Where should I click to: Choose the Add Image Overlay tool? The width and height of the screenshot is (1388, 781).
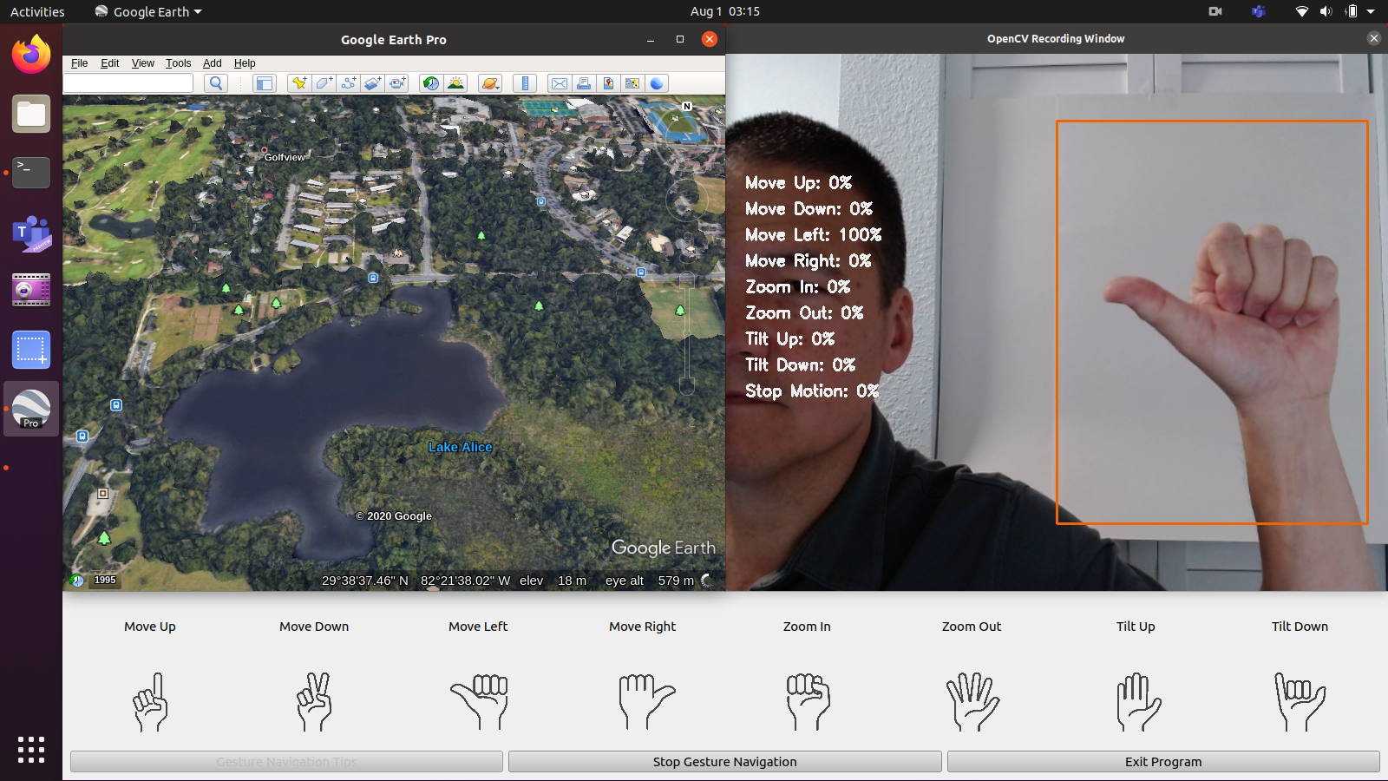tap(372, 83)
